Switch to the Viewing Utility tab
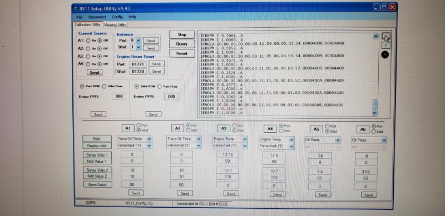The image size is (445, 216). [115, 25]
